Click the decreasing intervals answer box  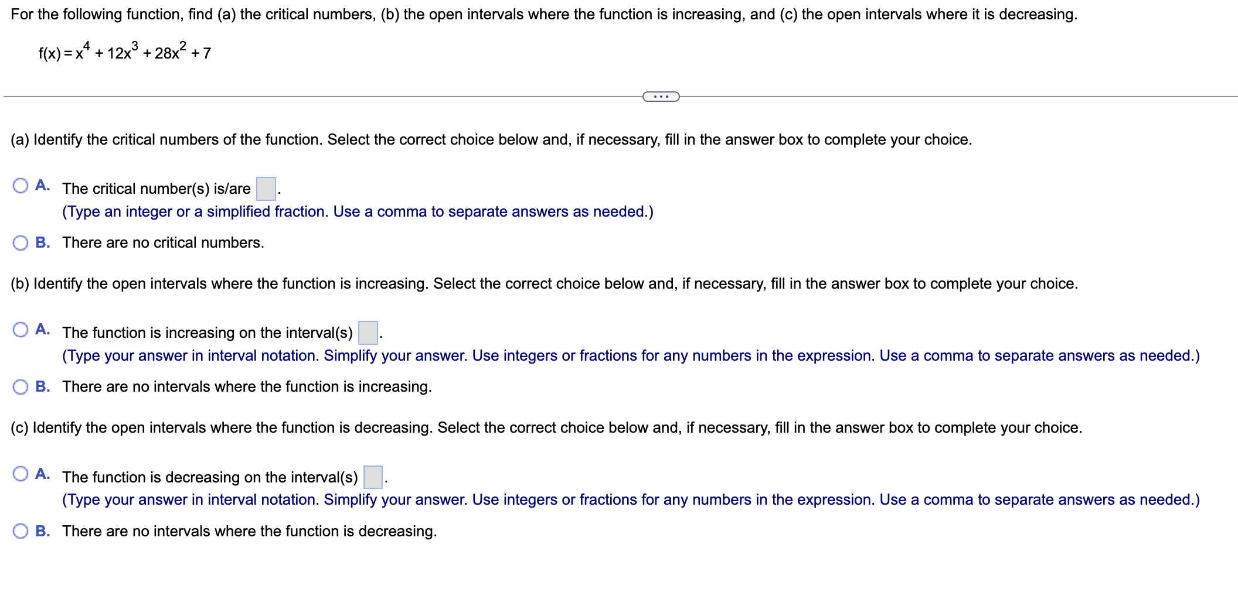[x=373, y=477]
